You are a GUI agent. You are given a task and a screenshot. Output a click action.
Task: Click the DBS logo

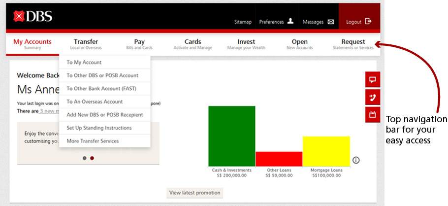tap(33, 18)
